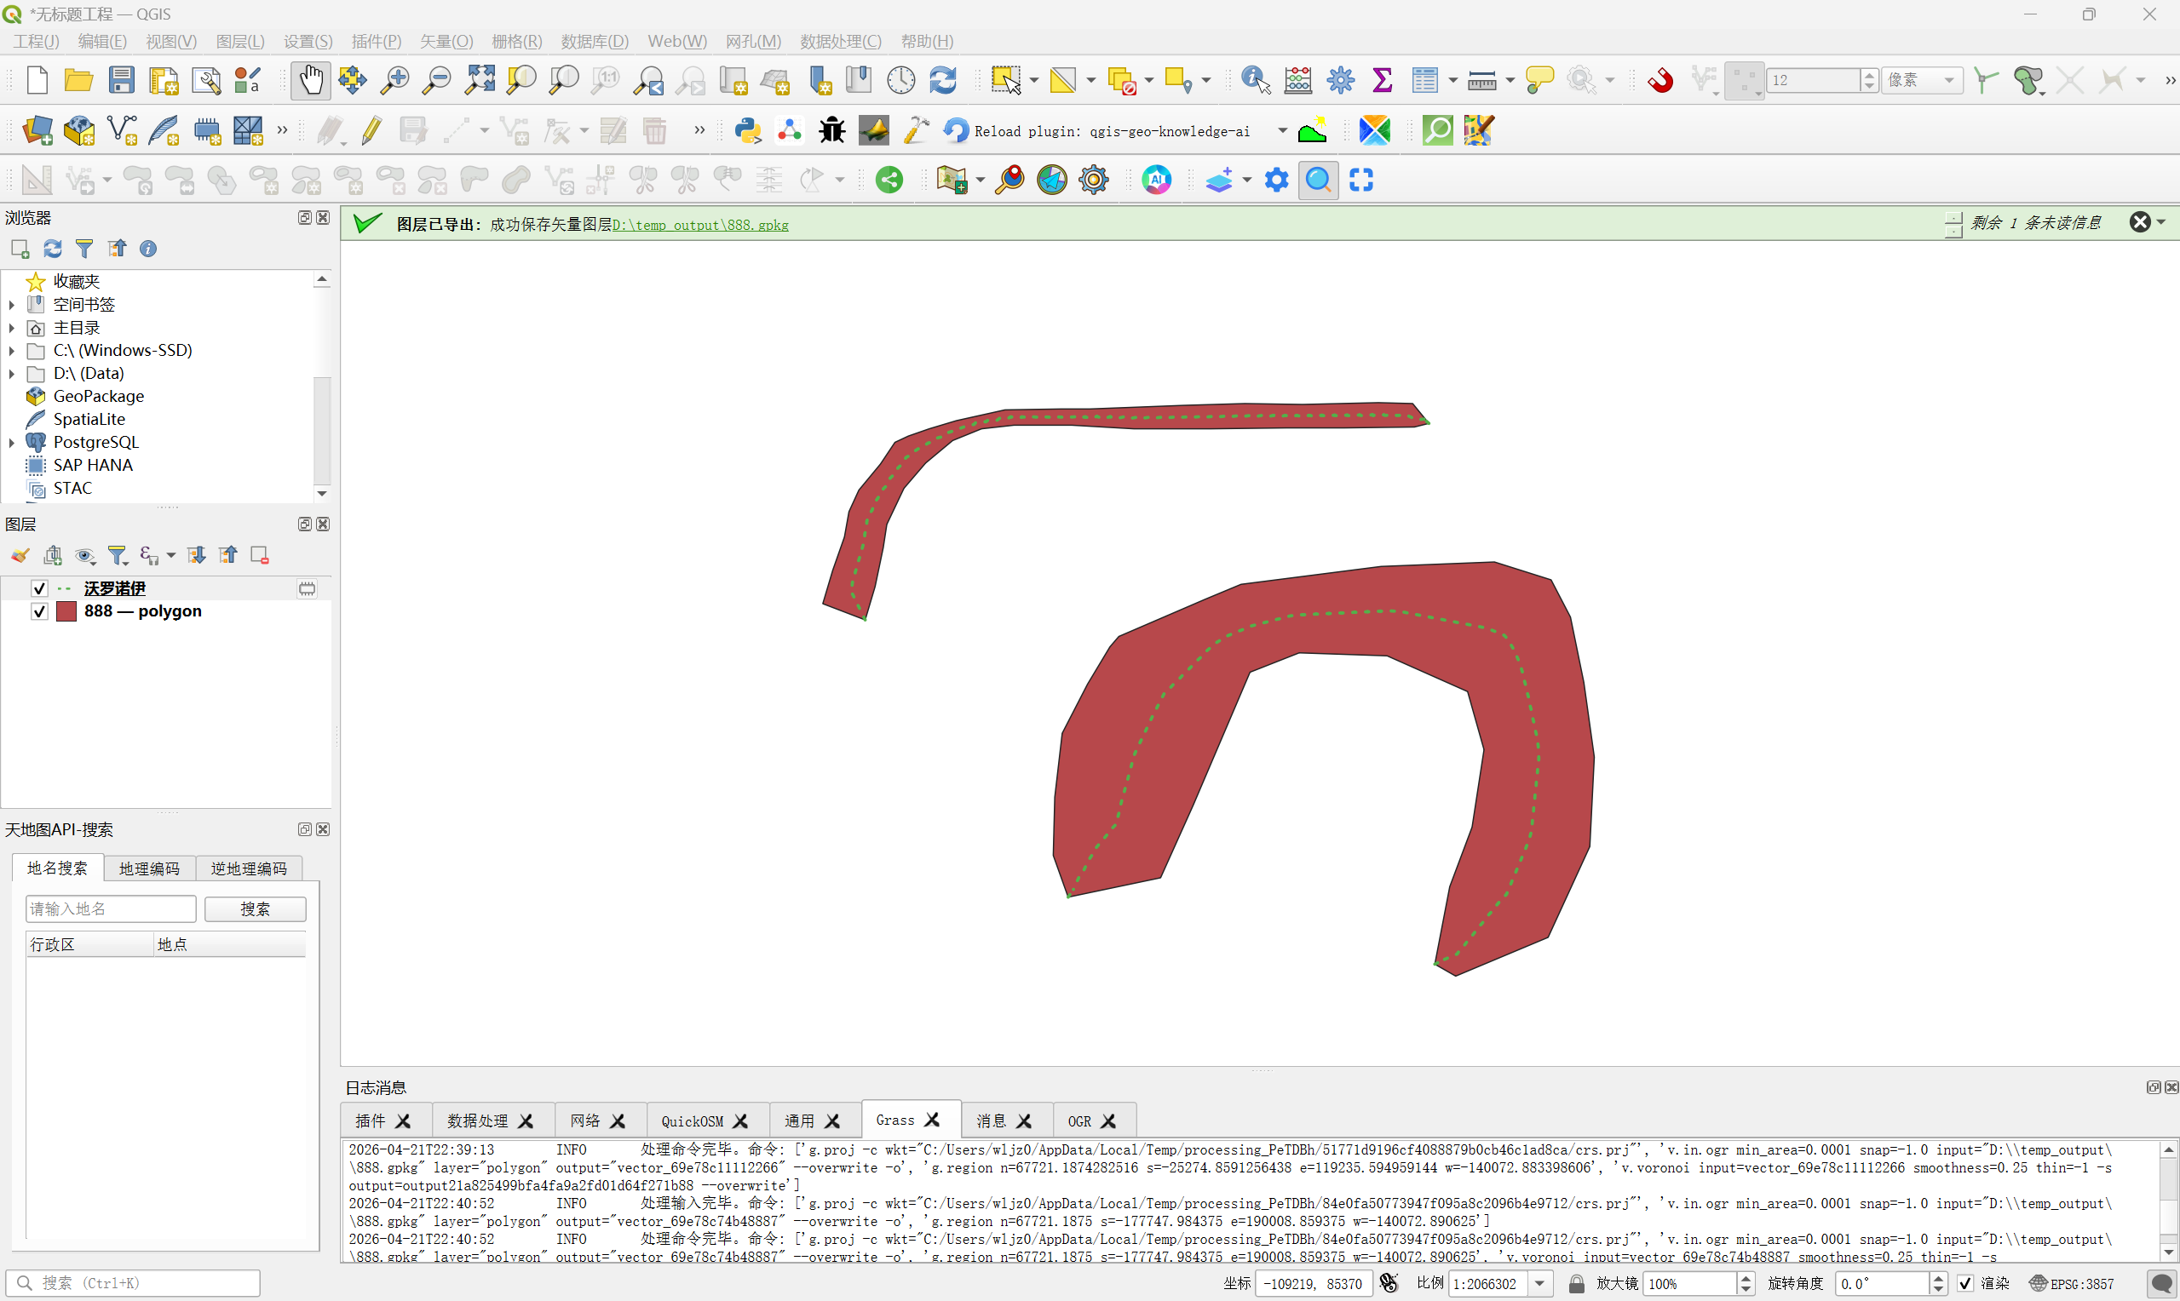Click the Save Project floppy icon
Viewport: 2180px width, 1301px height.
121,81
